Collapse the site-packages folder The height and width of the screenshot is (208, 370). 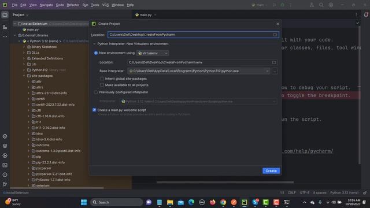[x=24, y=76]
